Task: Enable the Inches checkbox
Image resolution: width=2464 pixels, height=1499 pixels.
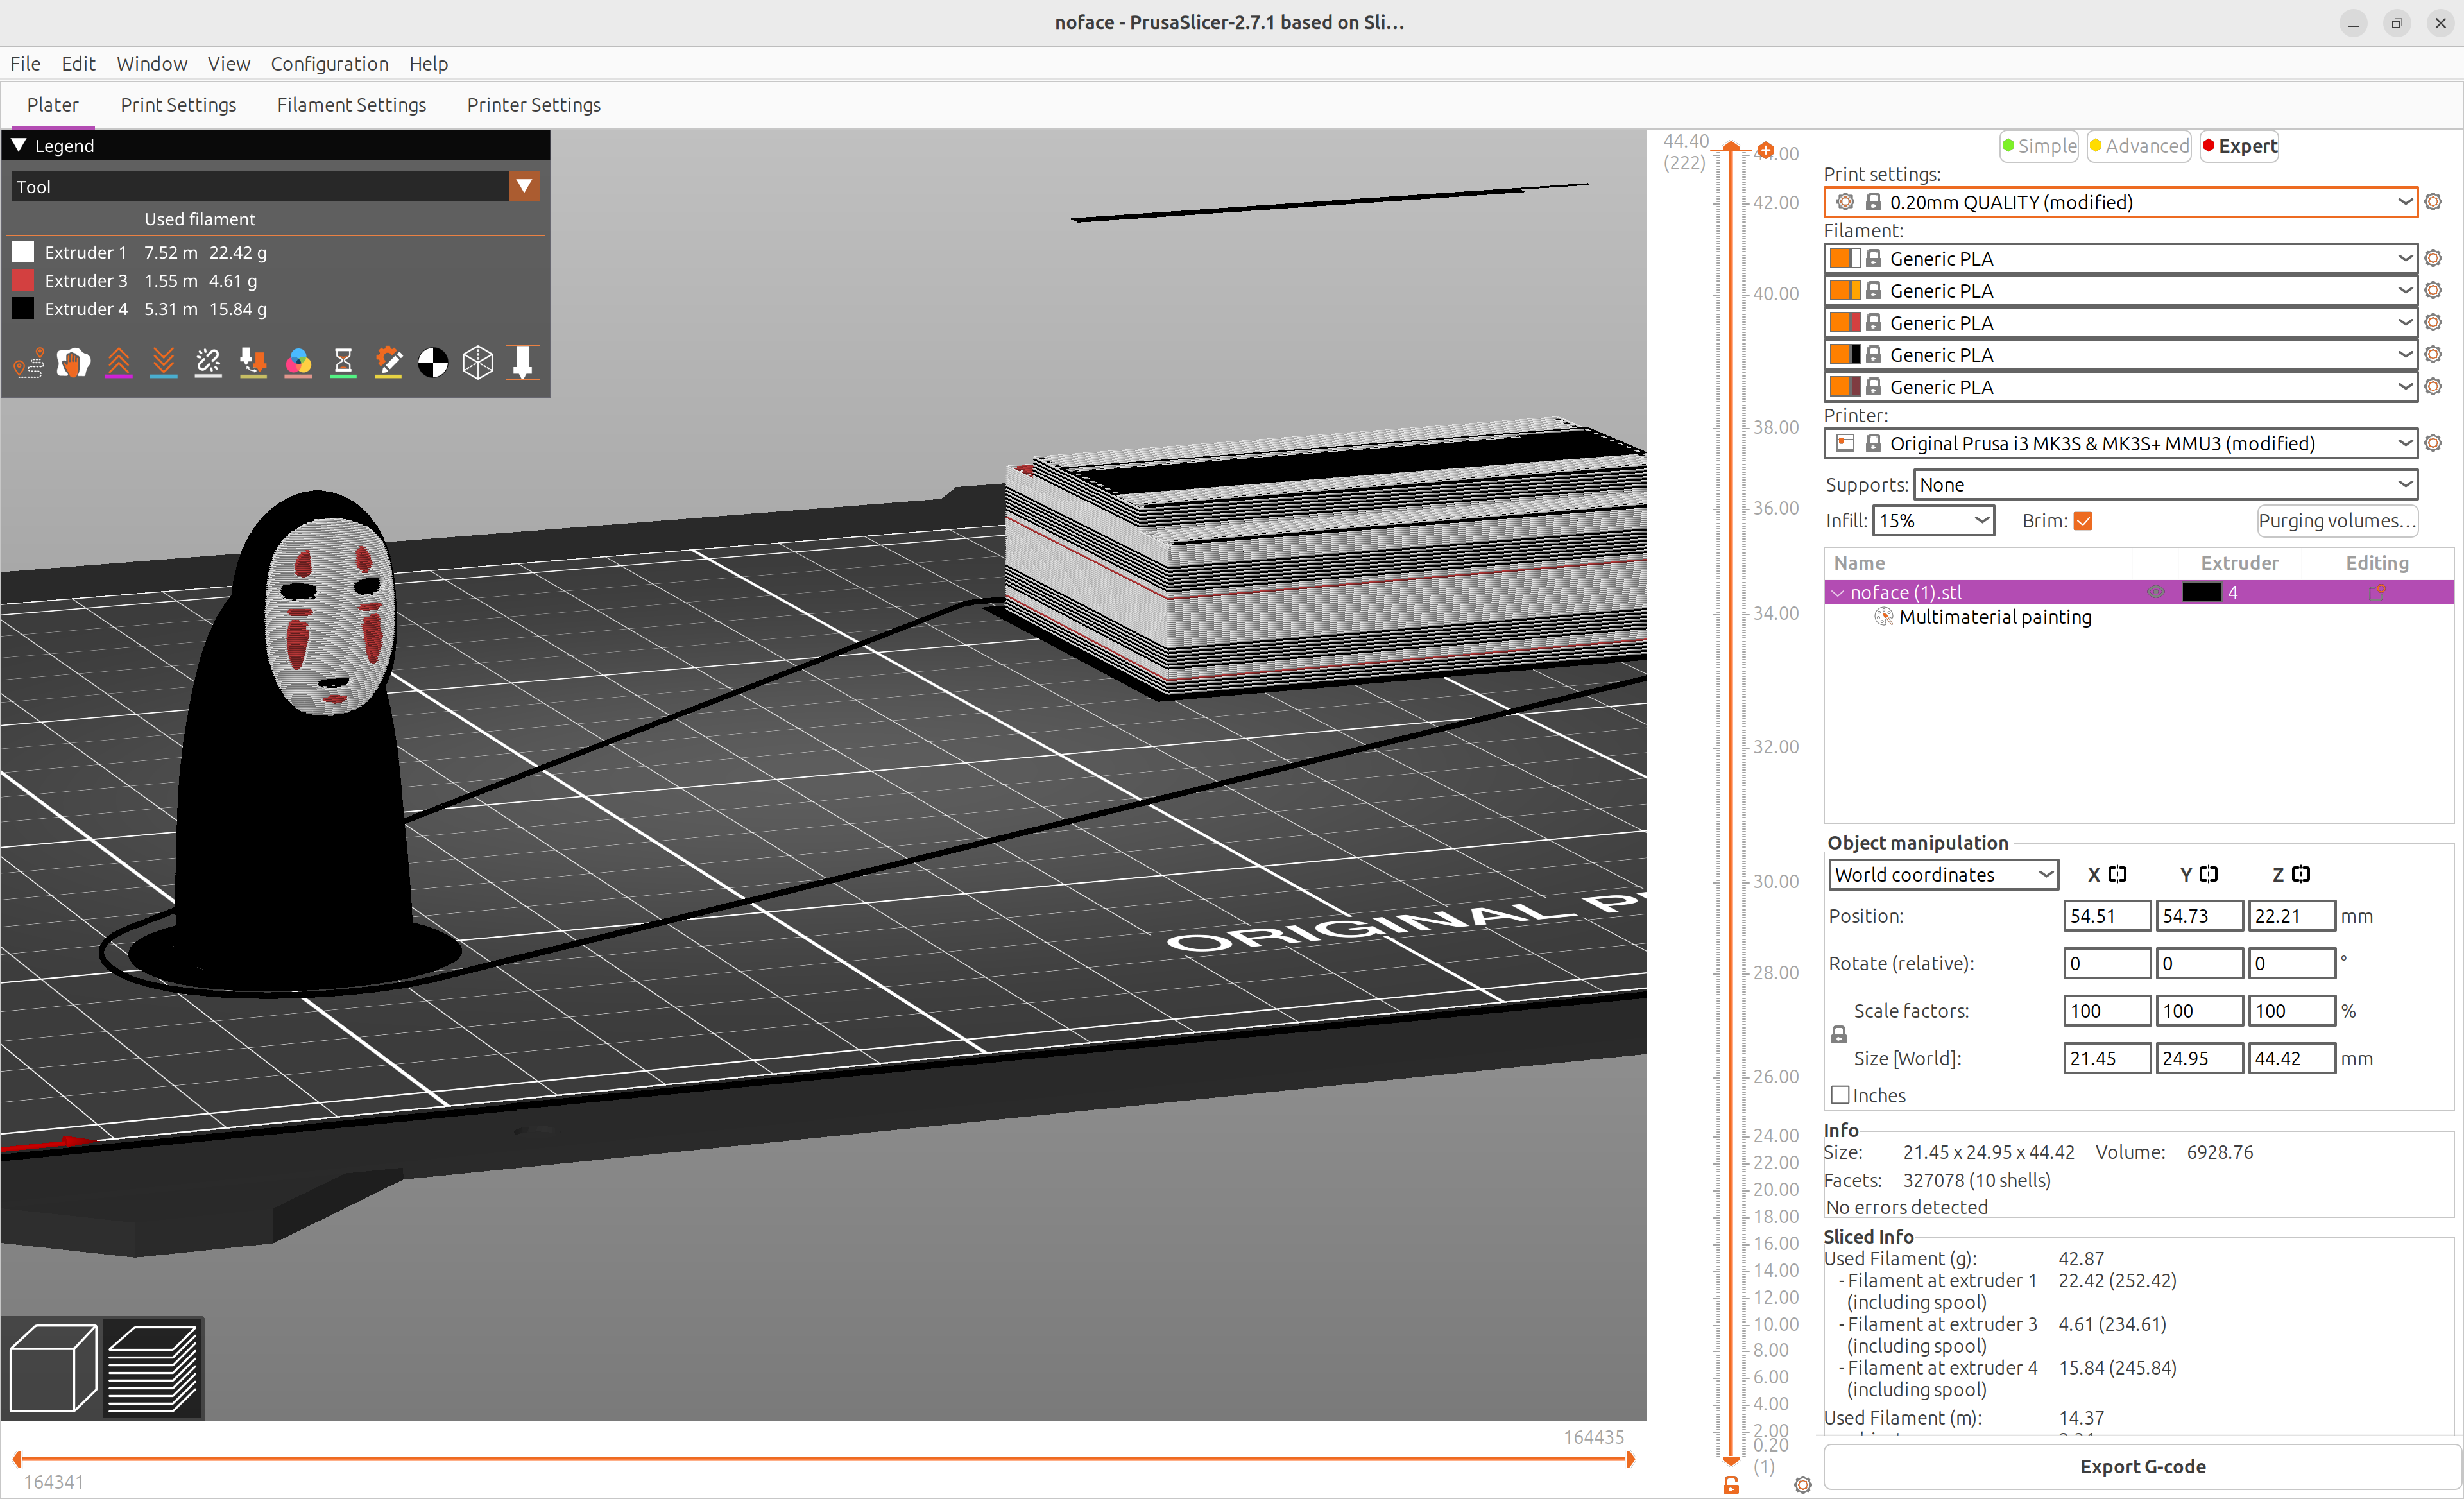Action: pyautogui.click(x=1840, y=1095)
